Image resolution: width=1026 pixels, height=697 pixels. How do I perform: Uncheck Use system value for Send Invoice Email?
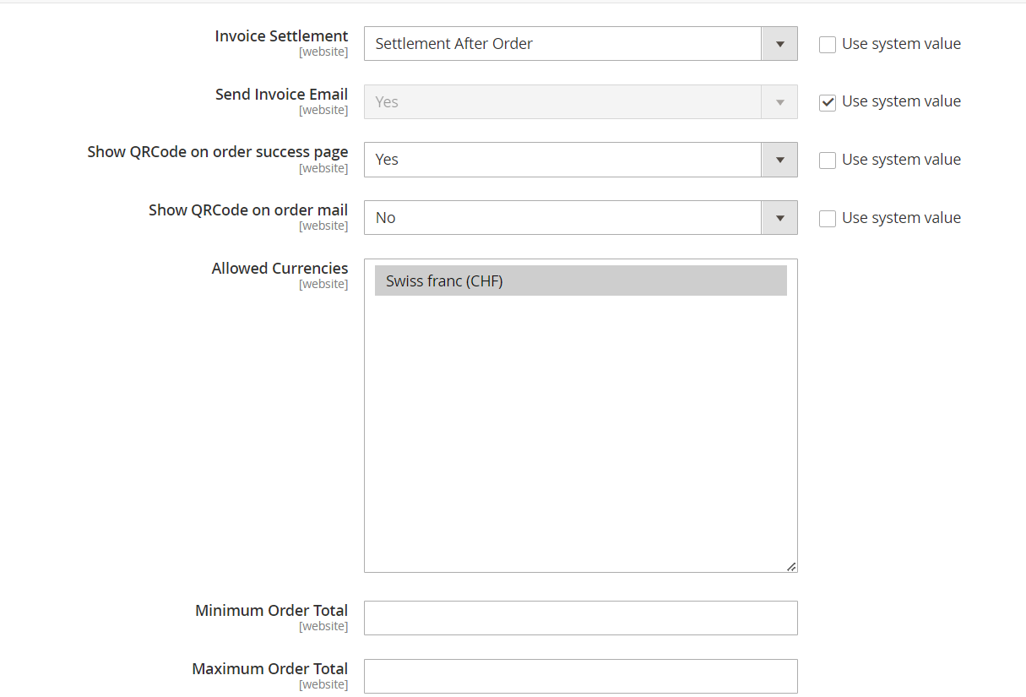(x=828, y=102)
